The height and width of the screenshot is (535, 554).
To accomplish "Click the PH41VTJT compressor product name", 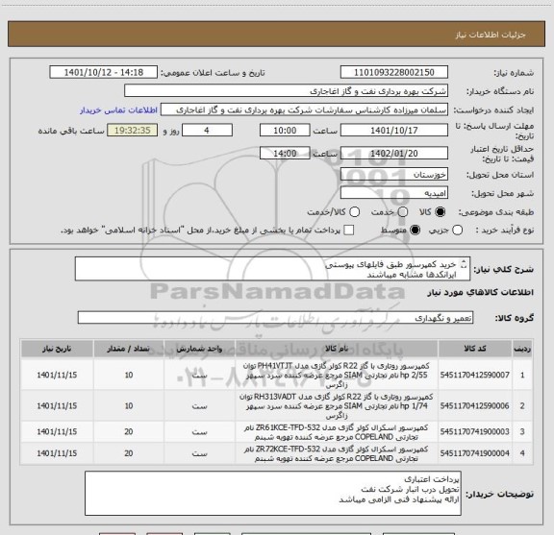I will pos(337,375).
